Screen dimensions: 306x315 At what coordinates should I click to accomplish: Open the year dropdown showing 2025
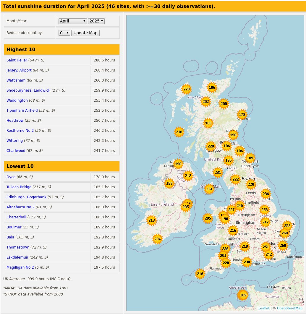pyautogui.click(x=96, y=21)
